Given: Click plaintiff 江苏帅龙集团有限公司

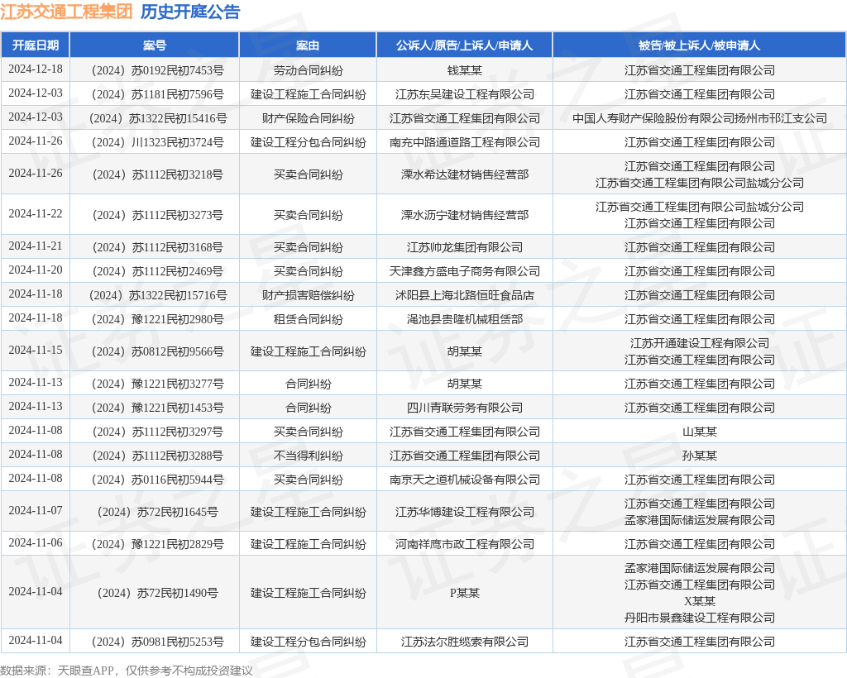Looking at the screenshot, I should pyautogui.click(x=465, y=247).
